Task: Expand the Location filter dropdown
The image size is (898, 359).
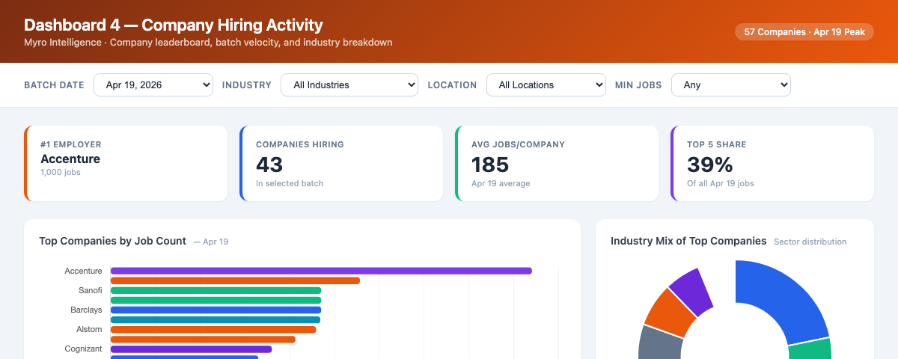Action: 546,85
